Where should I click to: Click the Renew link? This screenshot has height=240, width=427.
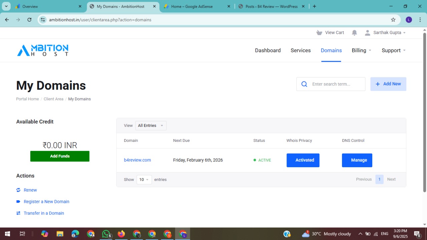pos(30,190)
